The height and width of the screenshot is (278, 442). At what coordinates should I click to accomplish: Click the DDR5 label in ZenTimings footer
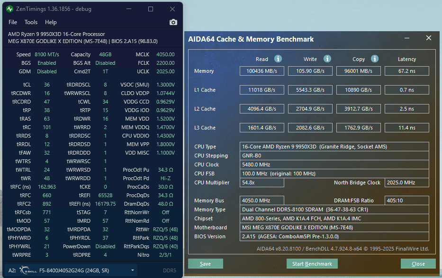[170, 270]
